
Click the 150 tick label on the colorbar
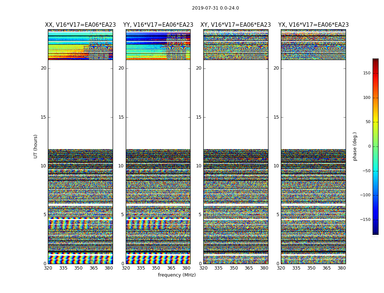click(x=367, y=73)
